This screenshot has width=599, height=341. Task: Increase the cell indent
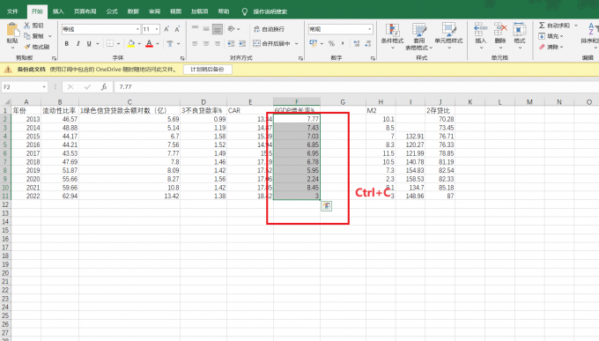[x=242, y=43]
